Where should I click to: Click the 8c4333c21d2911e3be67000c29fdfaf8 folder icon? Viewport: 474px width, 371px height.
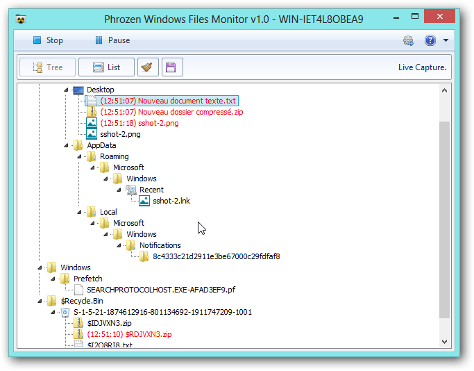[x=144, y=256]
